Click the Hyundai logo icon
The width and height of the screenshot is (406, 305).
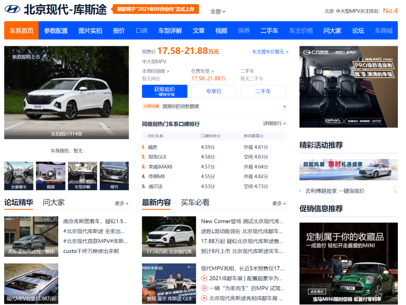coord(13,9)
